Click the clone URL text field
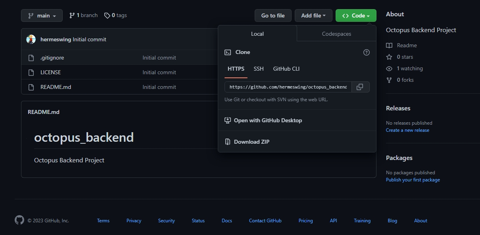 (288, 87)
